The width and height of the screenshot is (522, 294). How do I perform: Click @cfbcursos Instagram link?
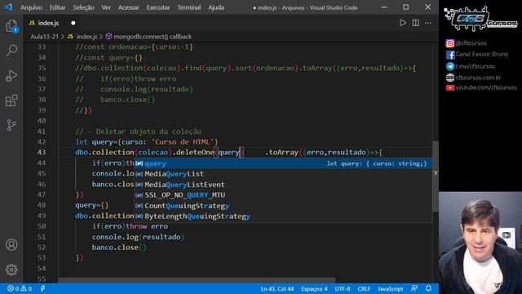[x=467, y=43]
